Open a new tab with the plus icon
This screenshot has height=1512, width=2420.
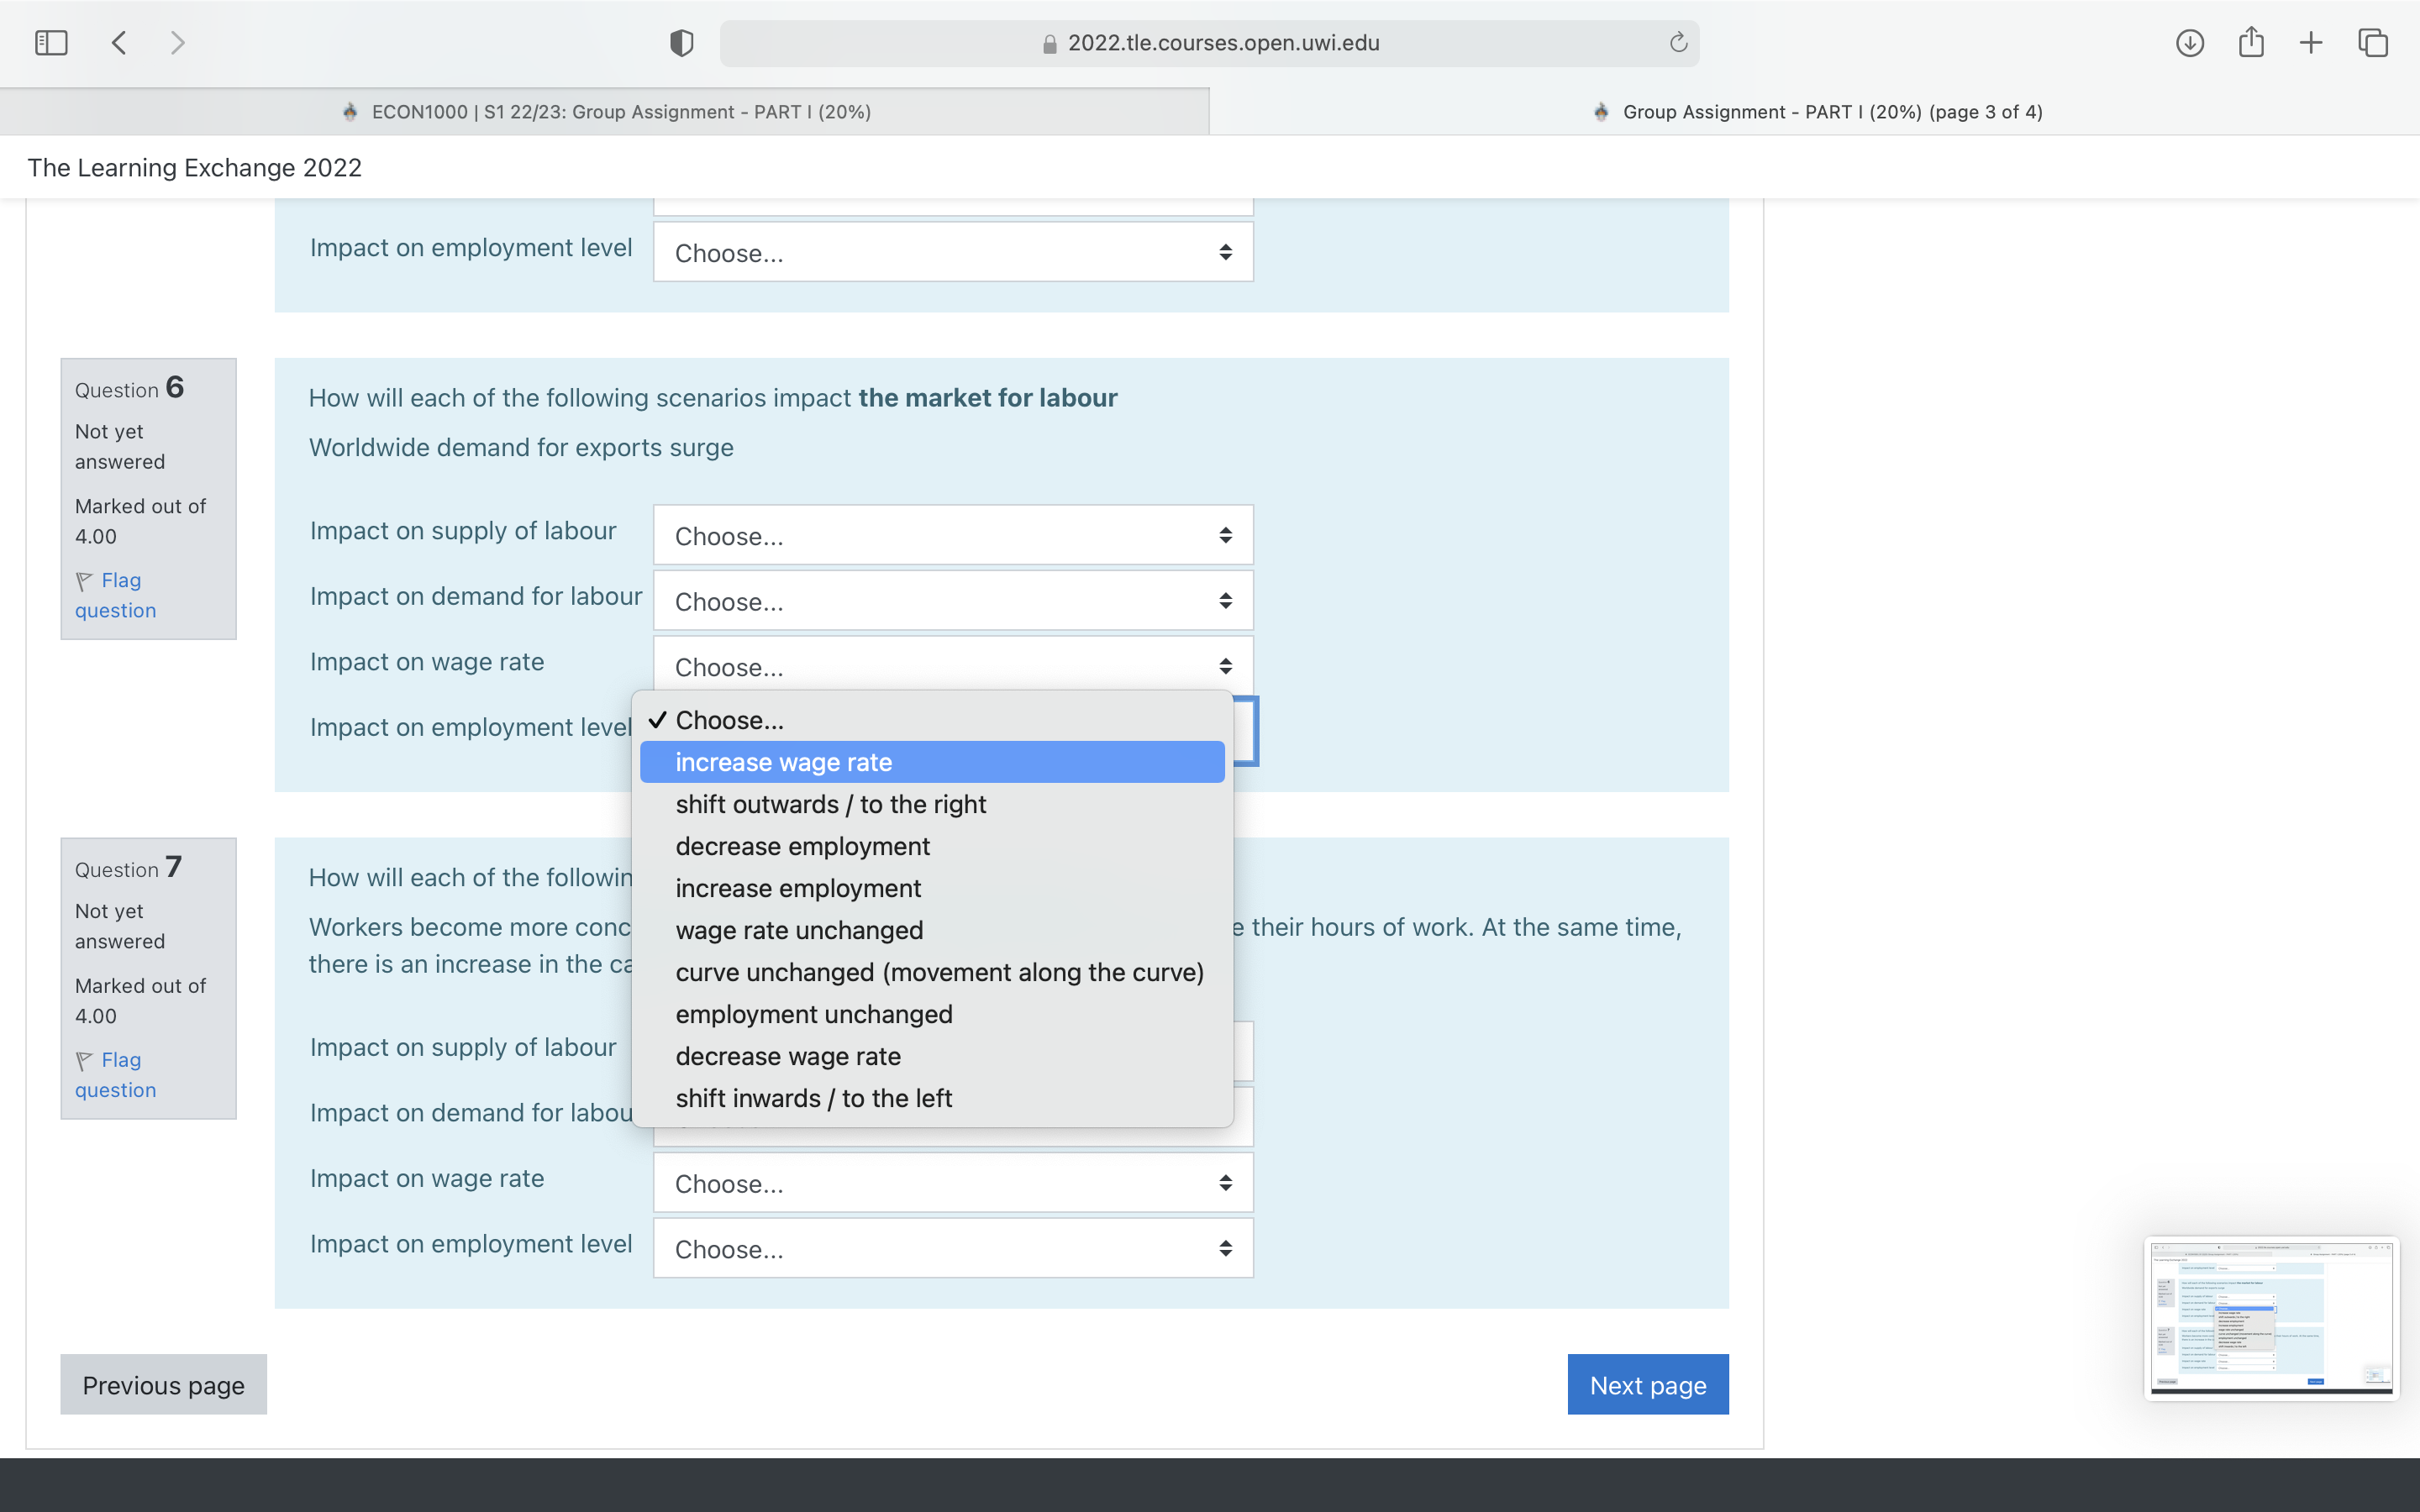(x=2311, y=43)
